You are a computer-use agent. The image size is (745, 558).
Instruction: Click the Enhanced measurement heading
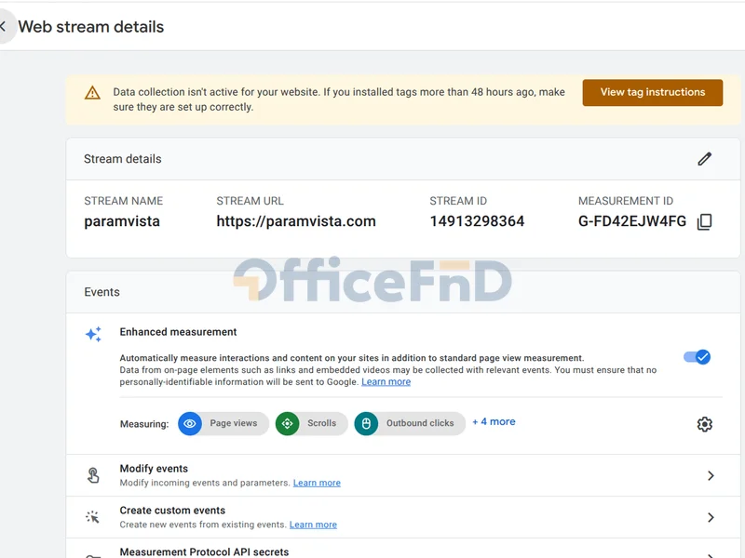click(x=178, y=332)
